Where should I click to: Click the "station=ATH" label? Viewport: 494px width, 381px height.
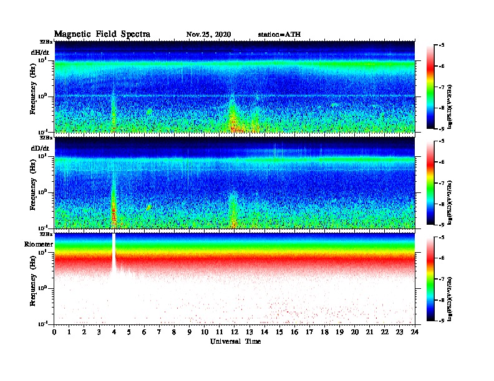click(x=279, y=34)
